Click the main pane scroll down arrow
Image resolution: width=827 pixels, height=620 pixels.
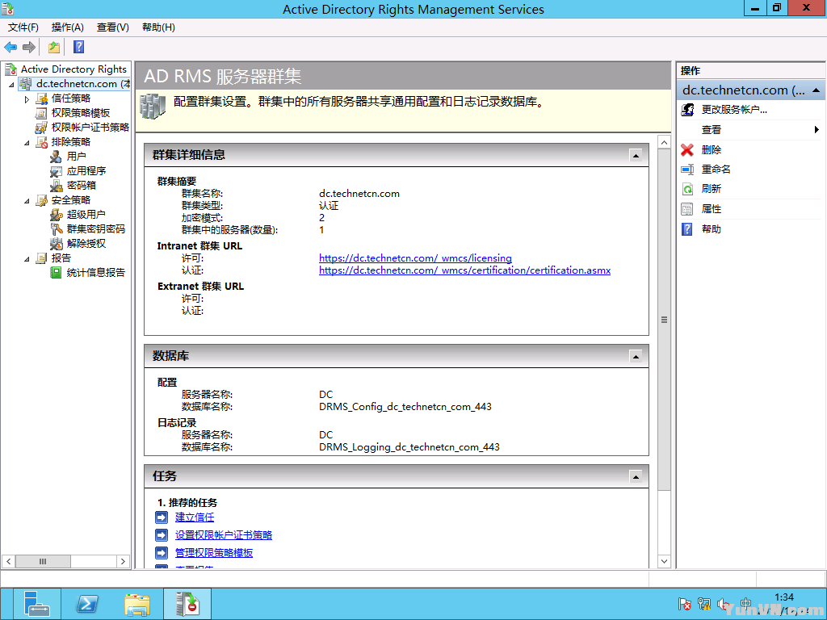[664, 562]
